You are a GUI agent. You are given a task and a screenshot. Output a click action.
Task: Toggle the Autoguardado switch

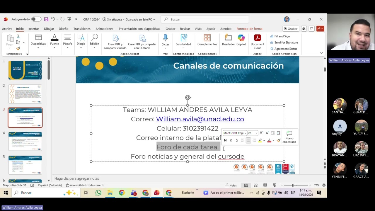[x=36, y=19]
